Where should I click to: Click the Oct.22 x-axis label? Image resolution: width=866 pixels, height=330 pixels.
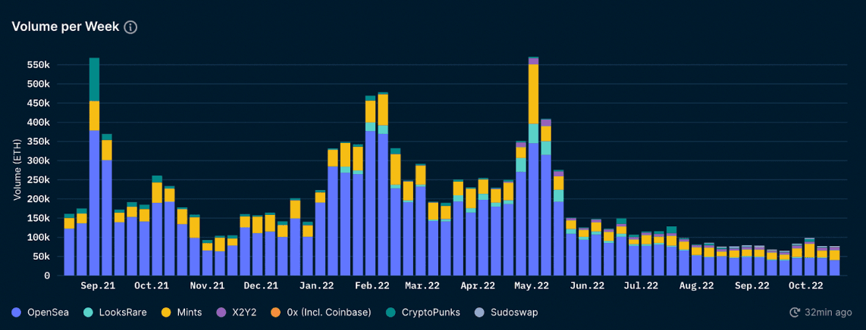tap(806, 286)
